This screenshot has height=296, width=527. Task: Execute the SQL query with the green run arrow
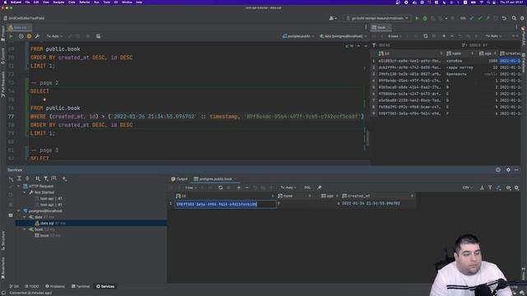click(11, 36)
